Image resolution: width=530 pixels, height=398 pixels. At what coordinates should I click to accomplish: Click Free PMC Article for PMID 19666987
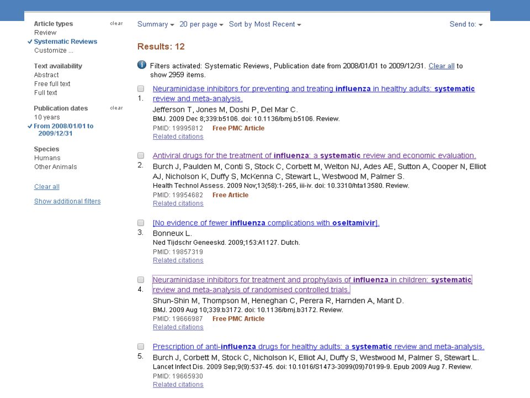pos(239,319)
